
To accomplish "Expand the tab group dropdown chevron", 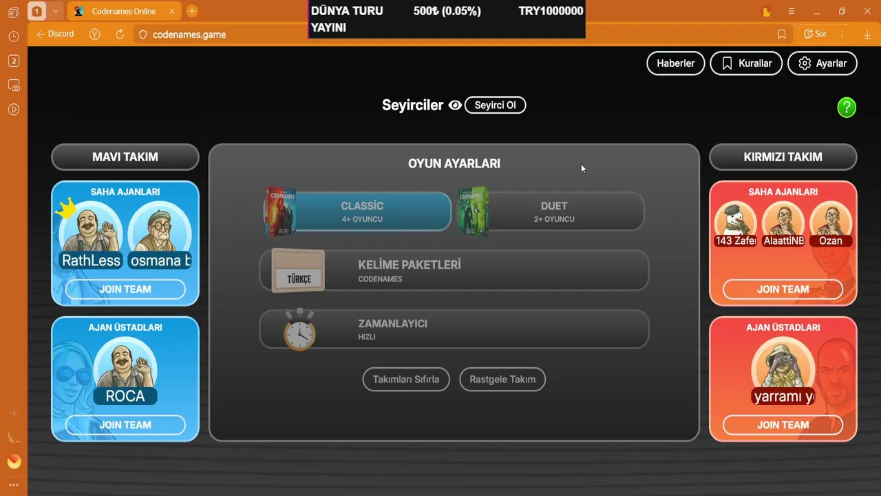I will tap(55, 11).
